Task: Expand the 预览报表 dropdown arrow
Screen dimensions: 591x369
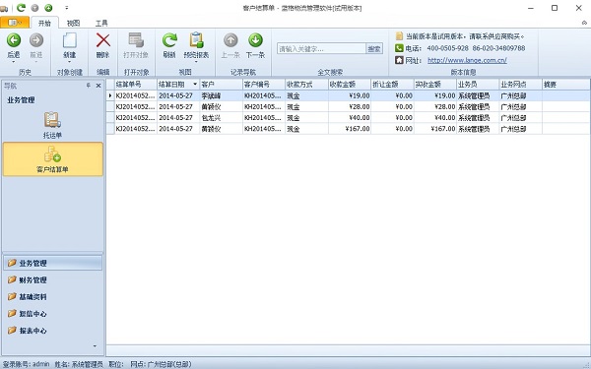Action: click(196, 62)
